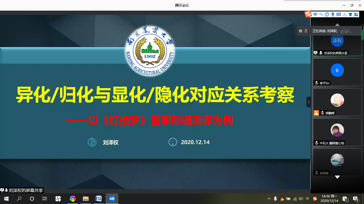Open the Sogou toolbox grid icon
This screenshot has width=364, height=204.
(x=356, y=14)
